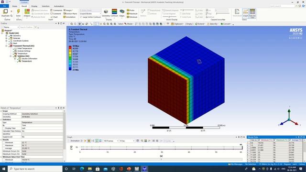The height and width of the screenshot is (172, 306).
Task: Click the Worksheet icon
Action: 237,13
